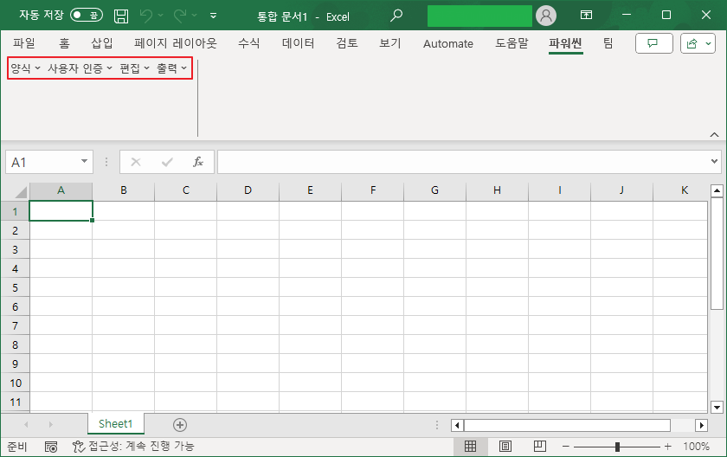Click horizontal scrollbar right arrow
Viewport: 727px width, 457px height.
[702, 425]
